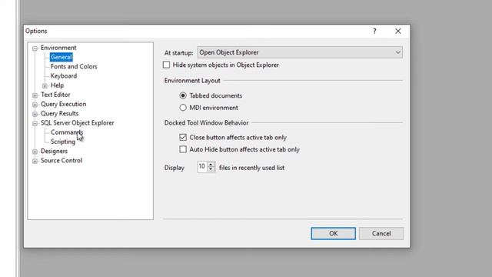Select Scripting under SQL Server Object Explorer

click(63, 142)
